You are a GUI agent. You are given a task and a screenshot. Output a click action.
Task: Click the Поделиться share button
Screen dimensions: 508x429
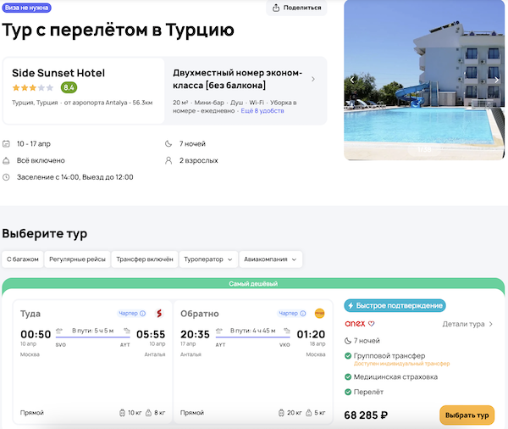click(x=296, y=8)
